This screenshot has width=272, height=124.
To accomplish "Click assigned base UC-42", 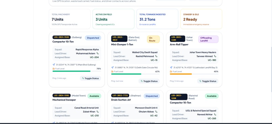I will 154,116.
